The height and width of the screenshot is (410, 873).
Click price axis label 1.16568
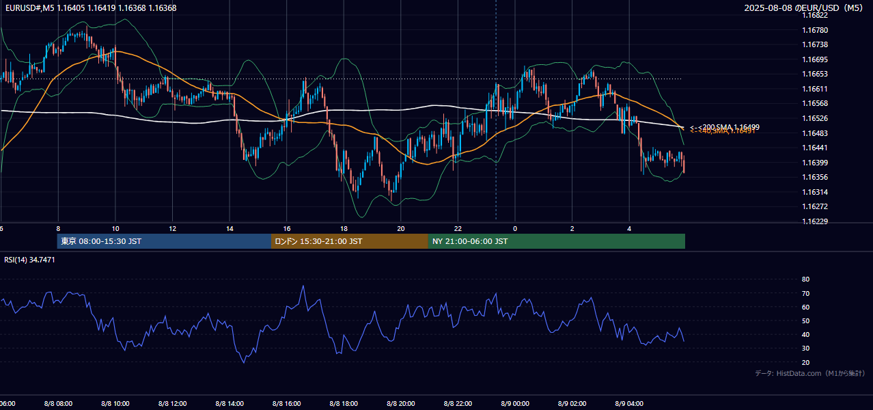coord(815,103)
